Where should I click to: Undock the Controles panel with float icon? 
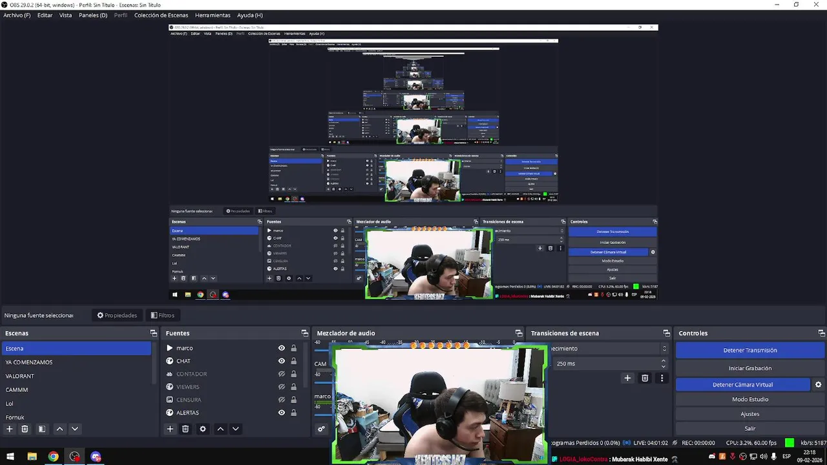click(822, 333)
